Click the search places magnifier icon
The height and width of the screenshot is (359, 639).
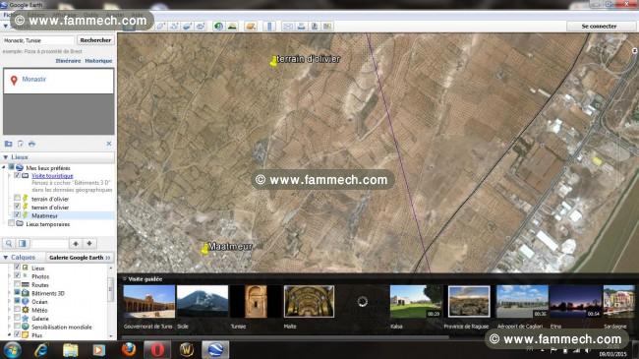[9, 244]
